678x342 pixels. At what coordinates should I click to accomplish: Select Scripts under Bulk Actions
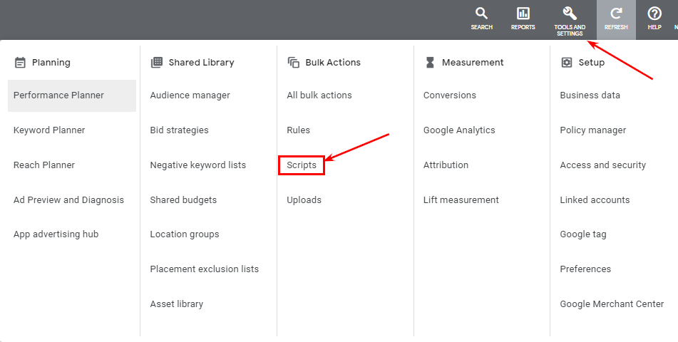[x=302, y=165]
